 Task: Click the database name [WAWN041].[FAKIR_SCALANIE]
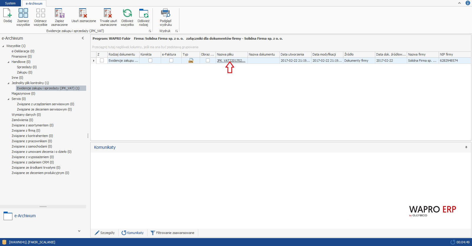(x=32, y=242)
